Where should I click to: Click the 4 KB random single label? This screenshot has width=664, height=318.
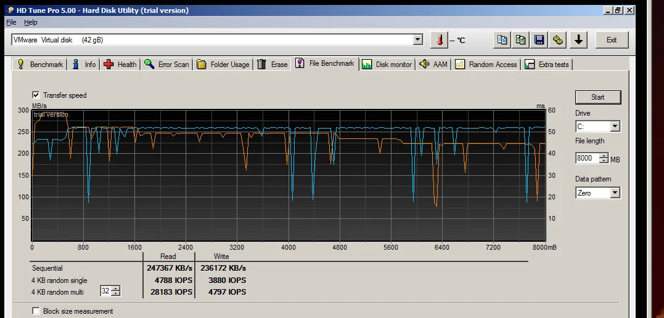[x=59, y=280]
